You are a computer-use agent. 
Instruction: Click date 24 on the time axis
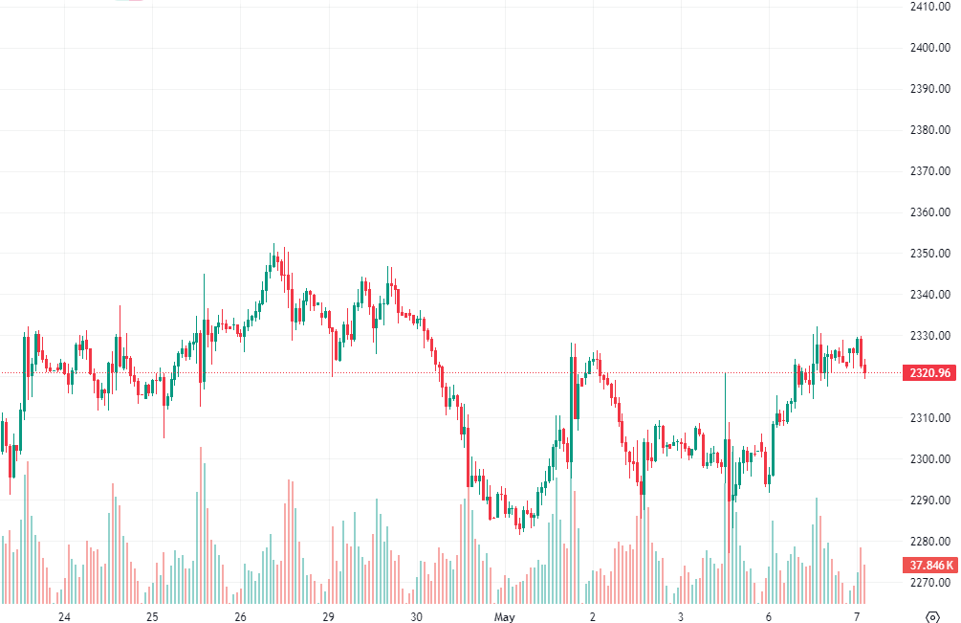click(x=64, y=615)
